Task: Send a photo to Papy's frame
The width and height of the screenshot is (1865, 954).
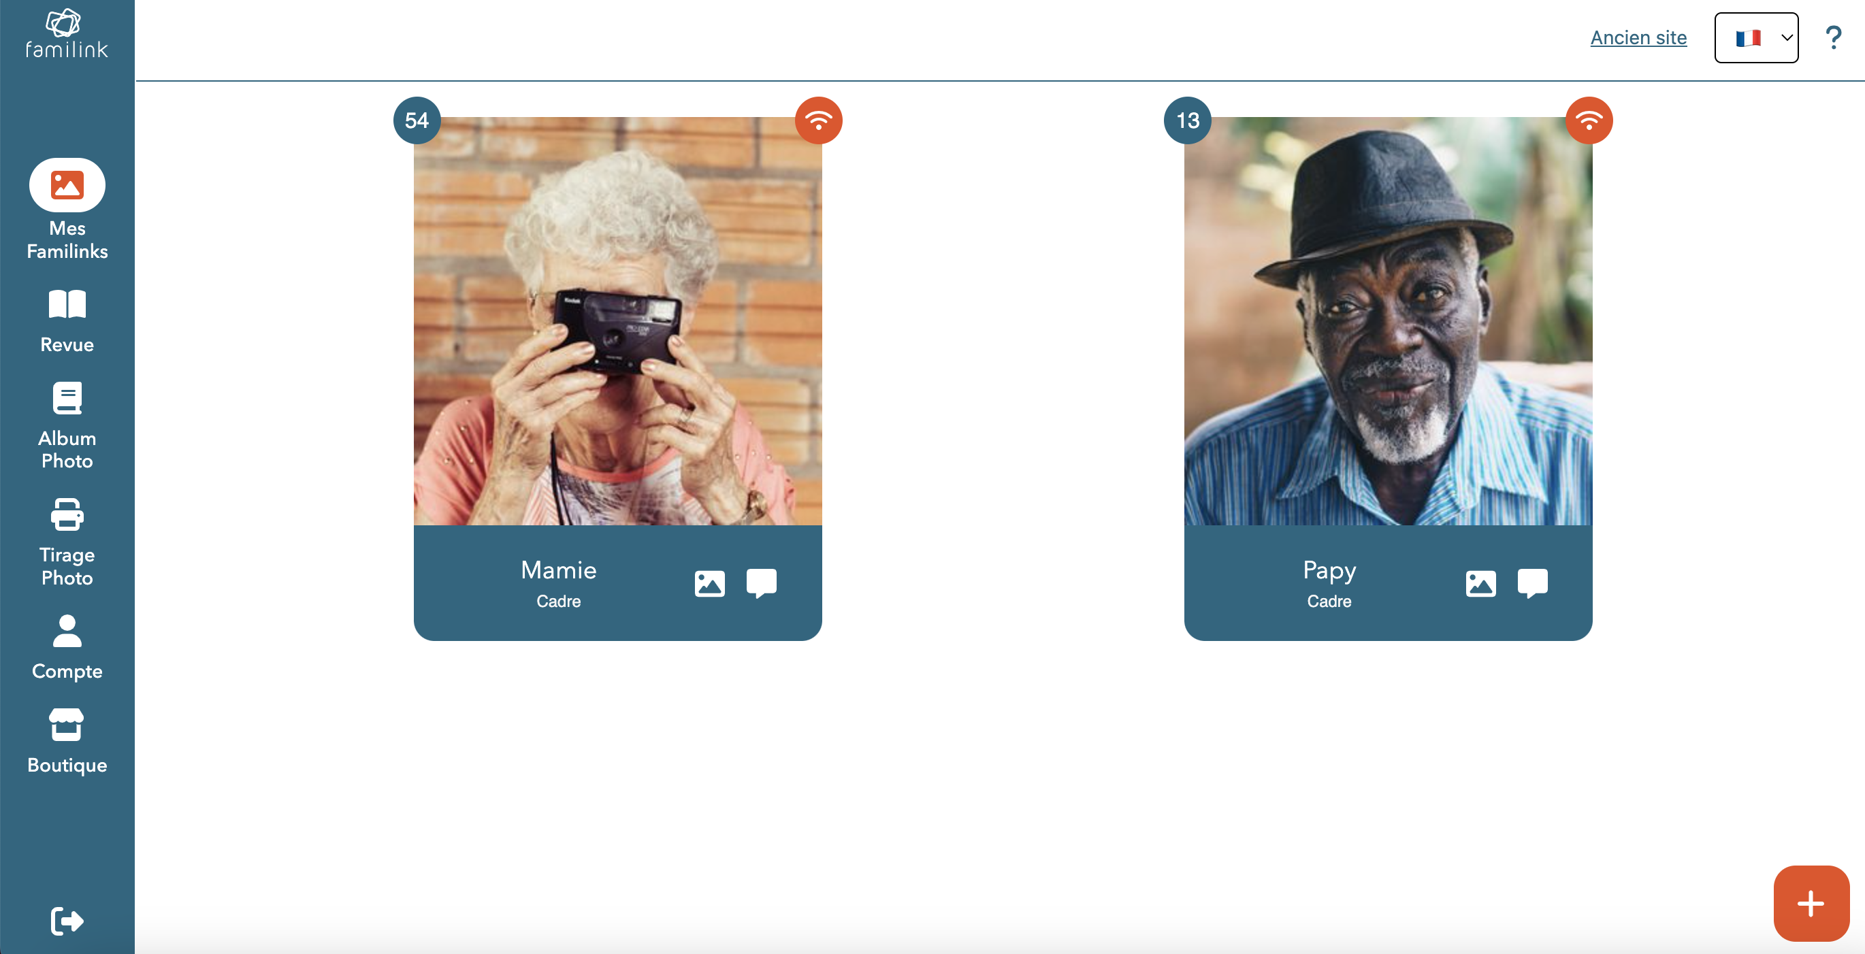Action: [1480, 583]
